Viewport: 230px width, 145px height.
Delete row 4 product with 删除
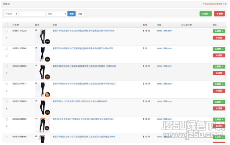219,91
